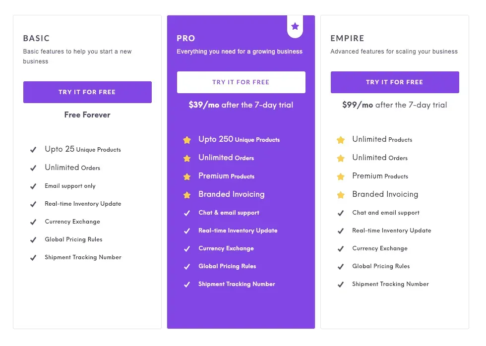Start the Basic plan free trial

pyautogui.click(x=87, y=92)
